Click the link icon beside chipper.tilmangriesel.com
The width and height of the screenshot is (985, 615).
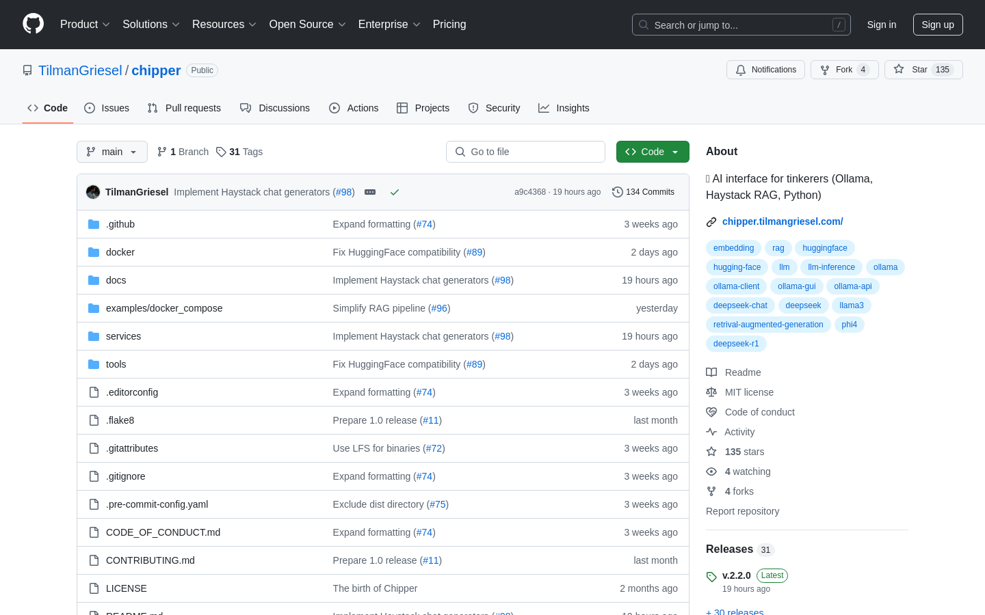(x=711, y=222)
